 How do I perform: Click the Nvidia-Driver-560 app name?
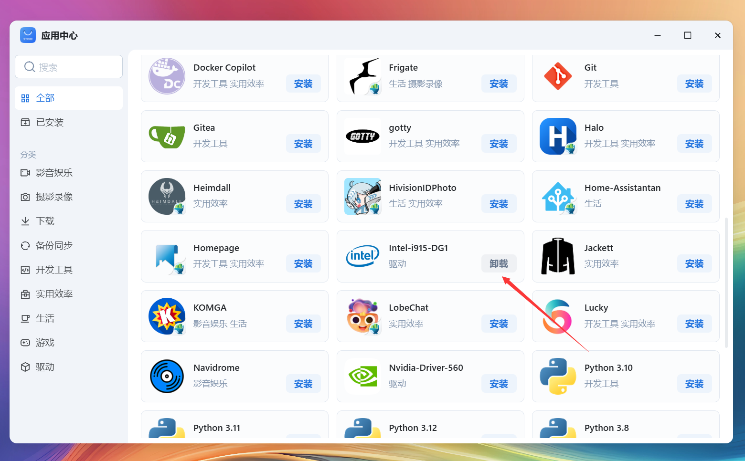pyautogui.click(x=426, y=368)
